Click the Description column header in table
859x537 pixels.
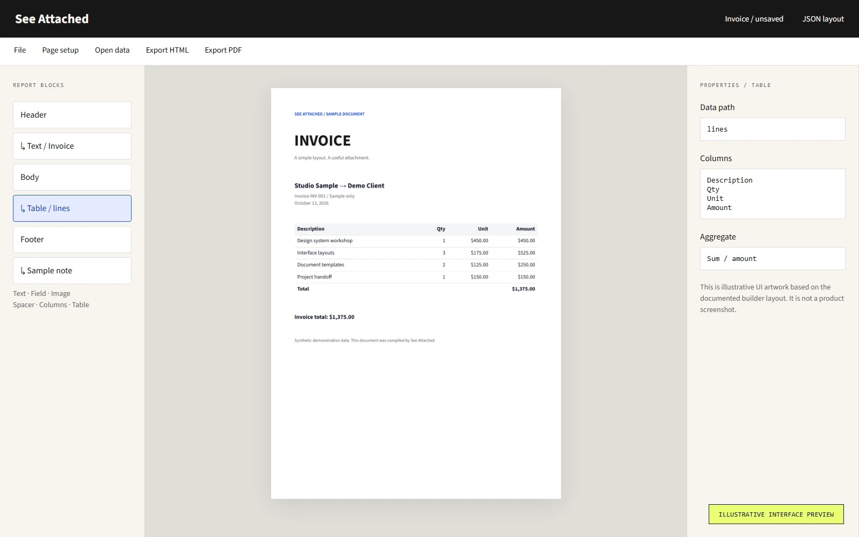click(x=311, y=229)
